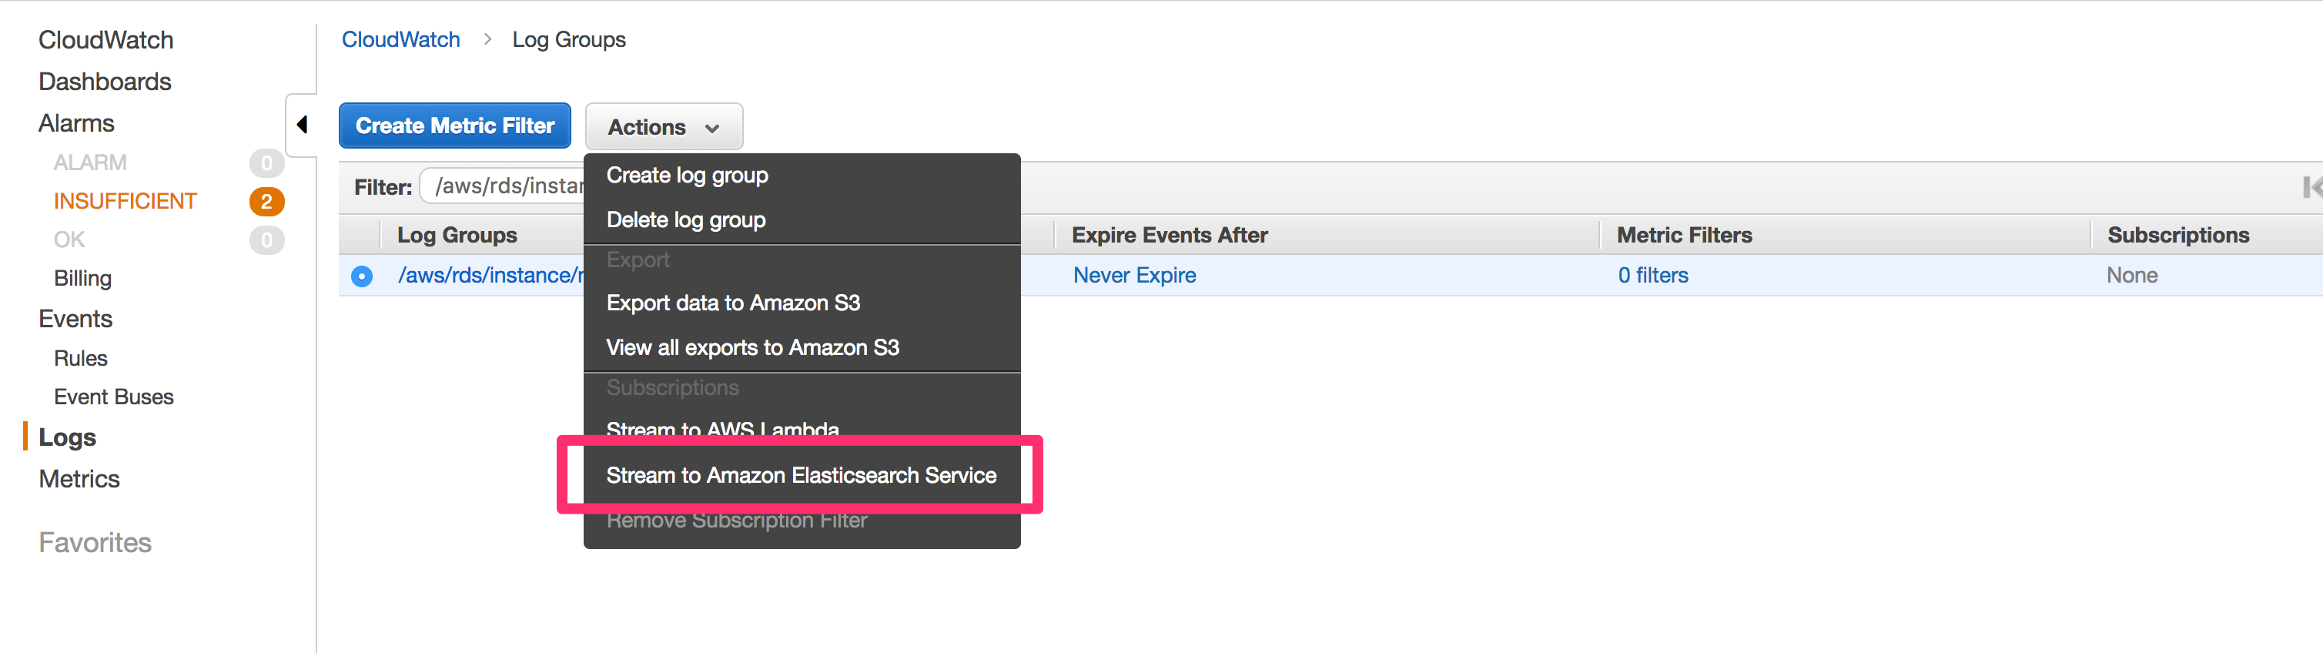Screen dimensions: 2323x653
Task: Choose Stream to Amazon Elasticsearch Service
Action: (800, 475)
